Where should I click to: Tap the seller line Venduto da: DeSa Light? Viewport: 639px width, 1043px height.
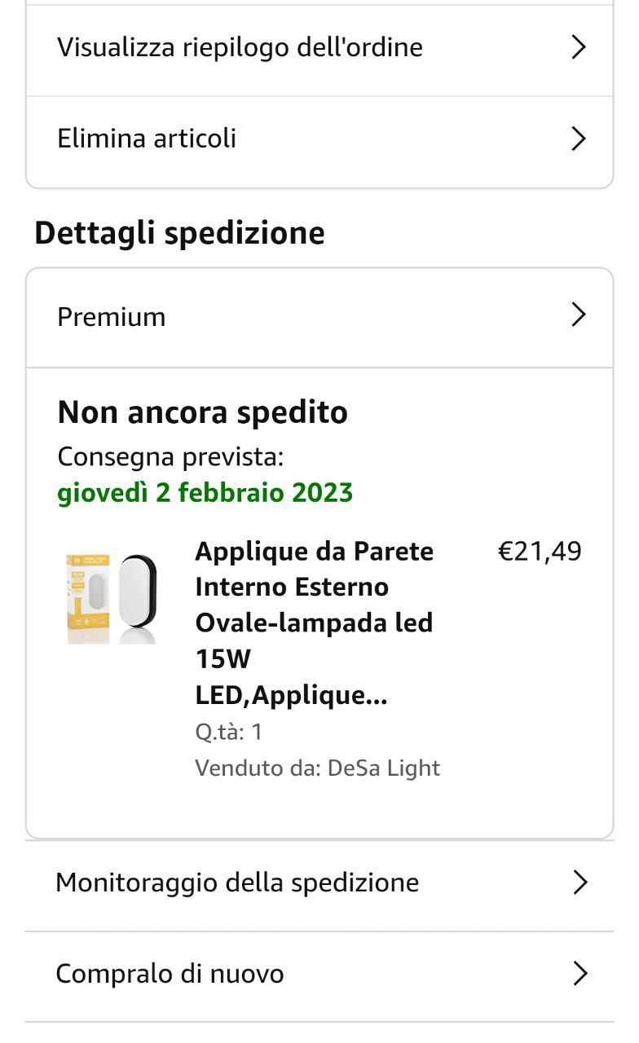coord(317,768)
